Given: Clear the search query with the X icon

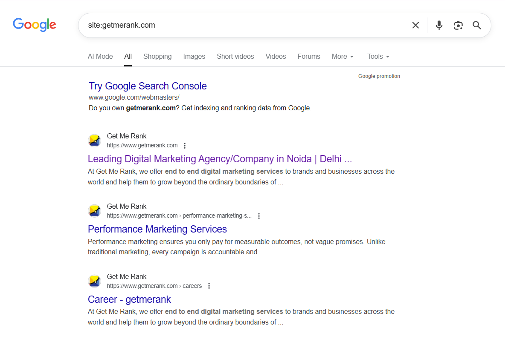Looking at the screenshot, I should point(415,25).
